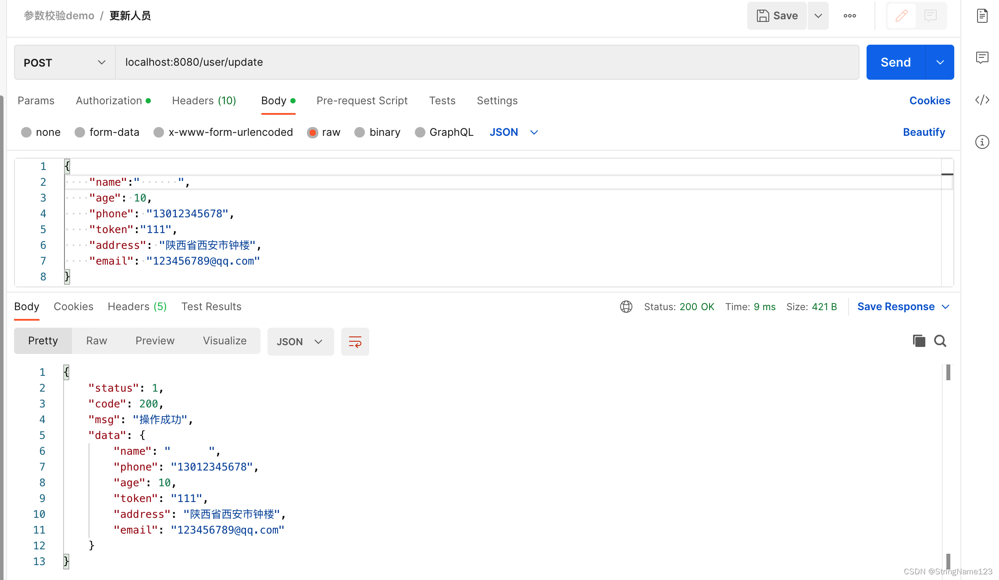Toggle word wrap in the response viewer
The width and height of the screenshot is (999, 580).
click(x=355, y=342)
